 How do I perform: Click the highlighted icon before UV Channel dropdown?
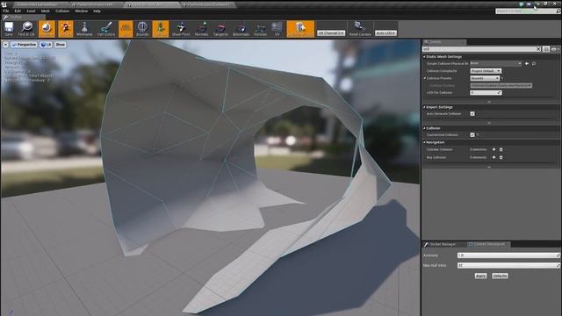[300, 29]
